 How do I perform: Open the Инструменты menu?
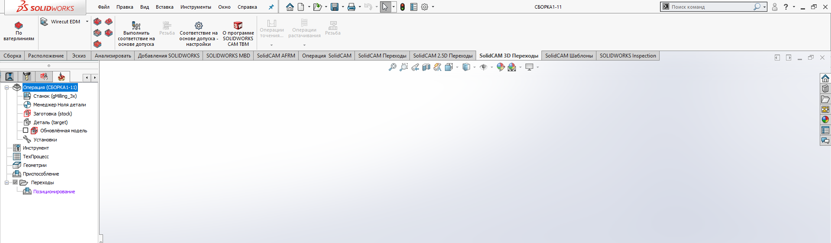(196, 7)
